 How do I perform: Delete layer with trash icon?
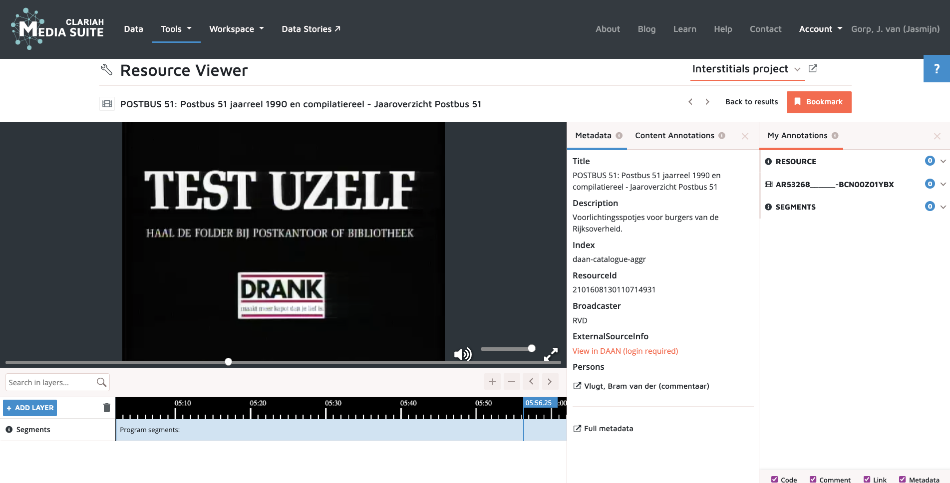pyautogui.click(x=106, y=408)
